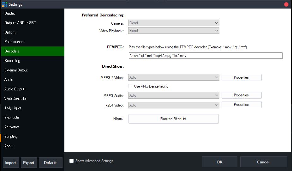The width and height of the screenshot is (292, 171).
Task: Toggle Show Advanced Settings checkbox
Action: click(x=72, y=161)
